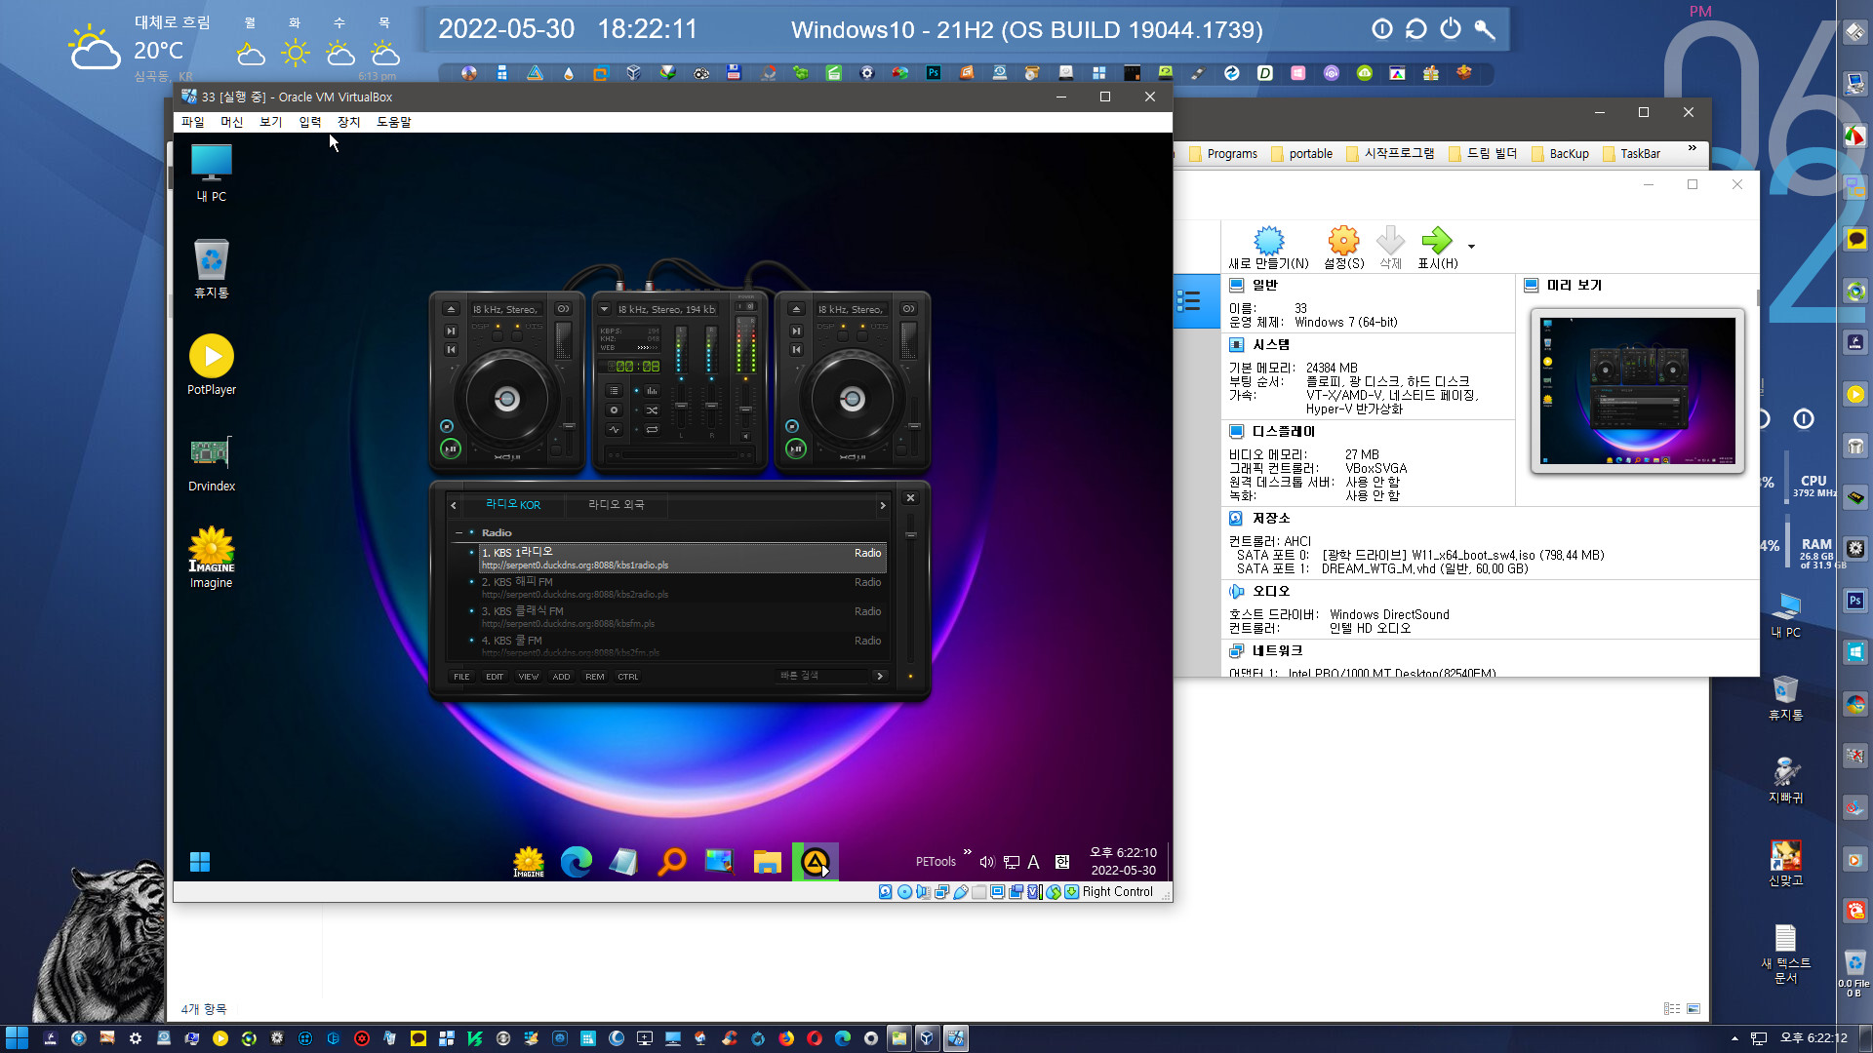Click EDIT button in playlist panel
This screenshot has width=1873, height=1053.
tap(495, 677)
